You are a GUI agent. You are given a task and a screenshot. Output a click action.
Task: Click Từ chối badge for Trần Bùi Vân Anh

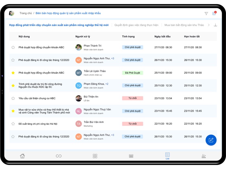(133, 124)
